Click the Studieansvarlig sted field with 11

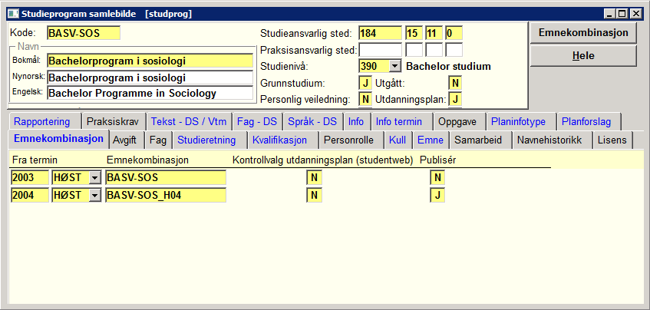[x=434, y=33]
